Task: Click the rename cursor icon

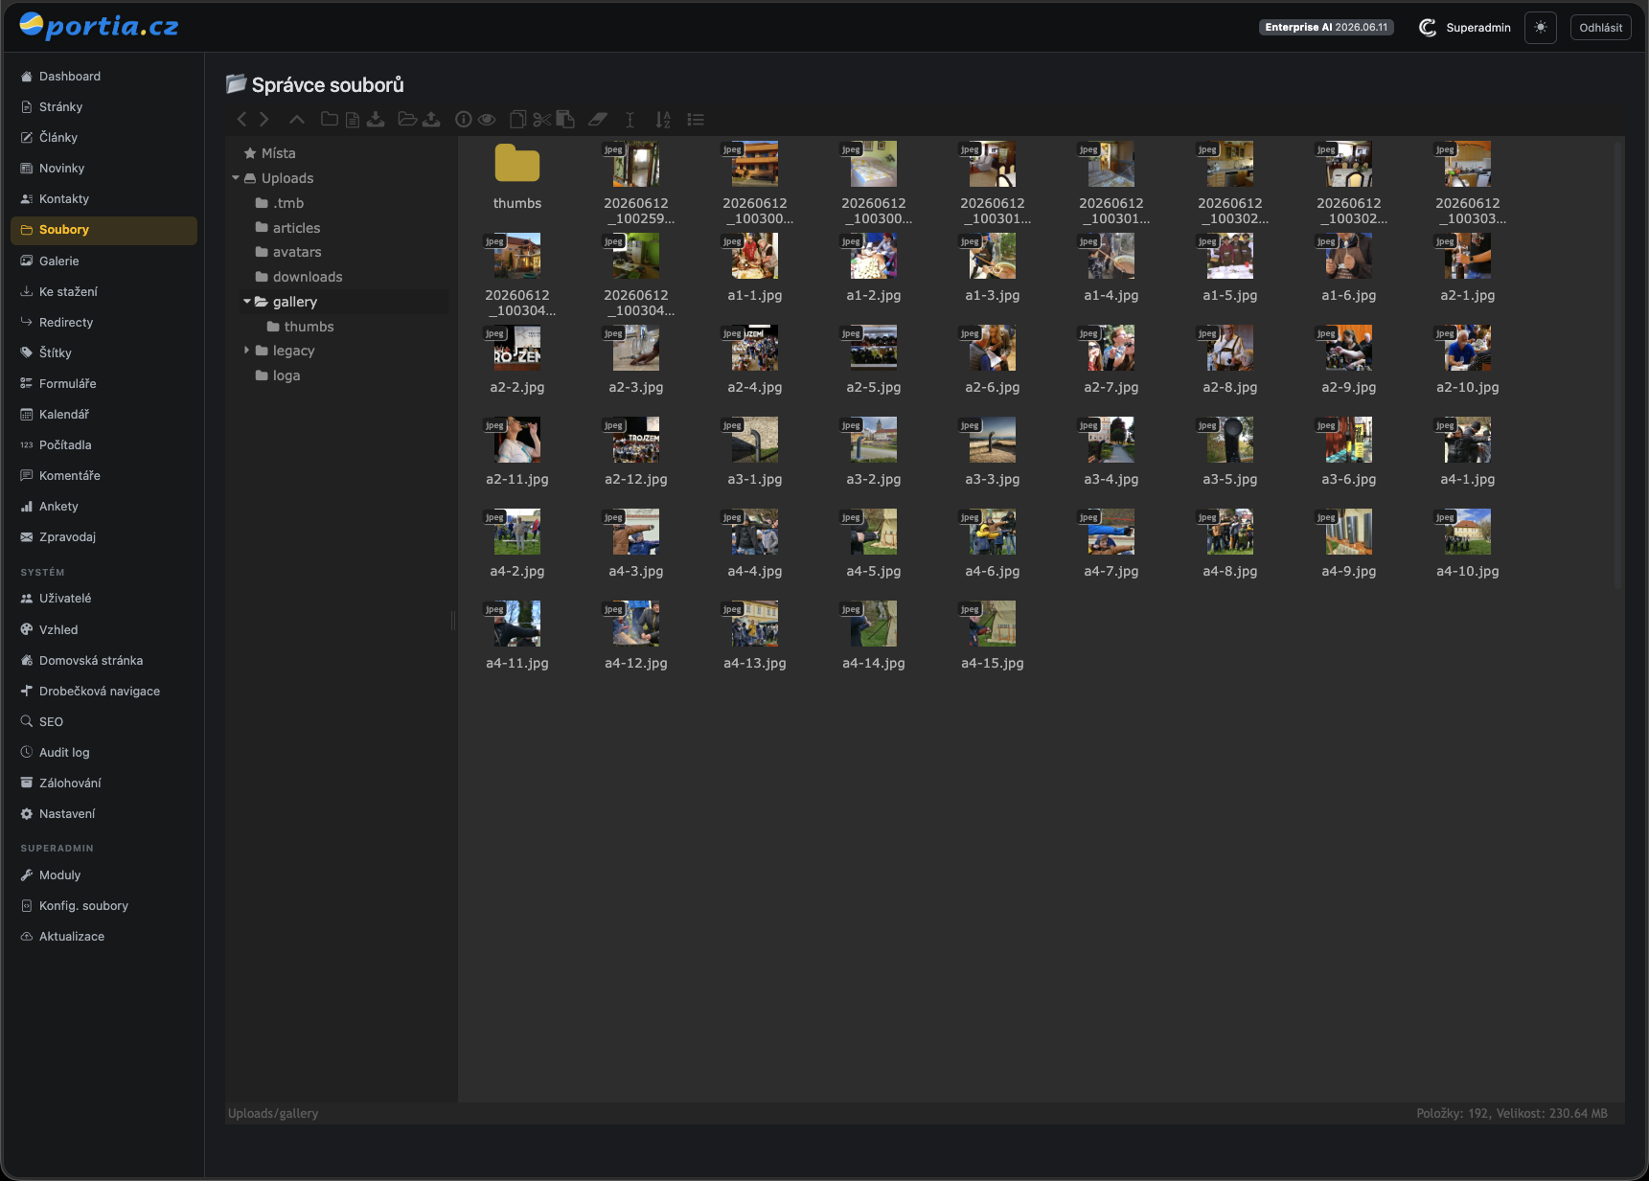Action: (630, 120)
